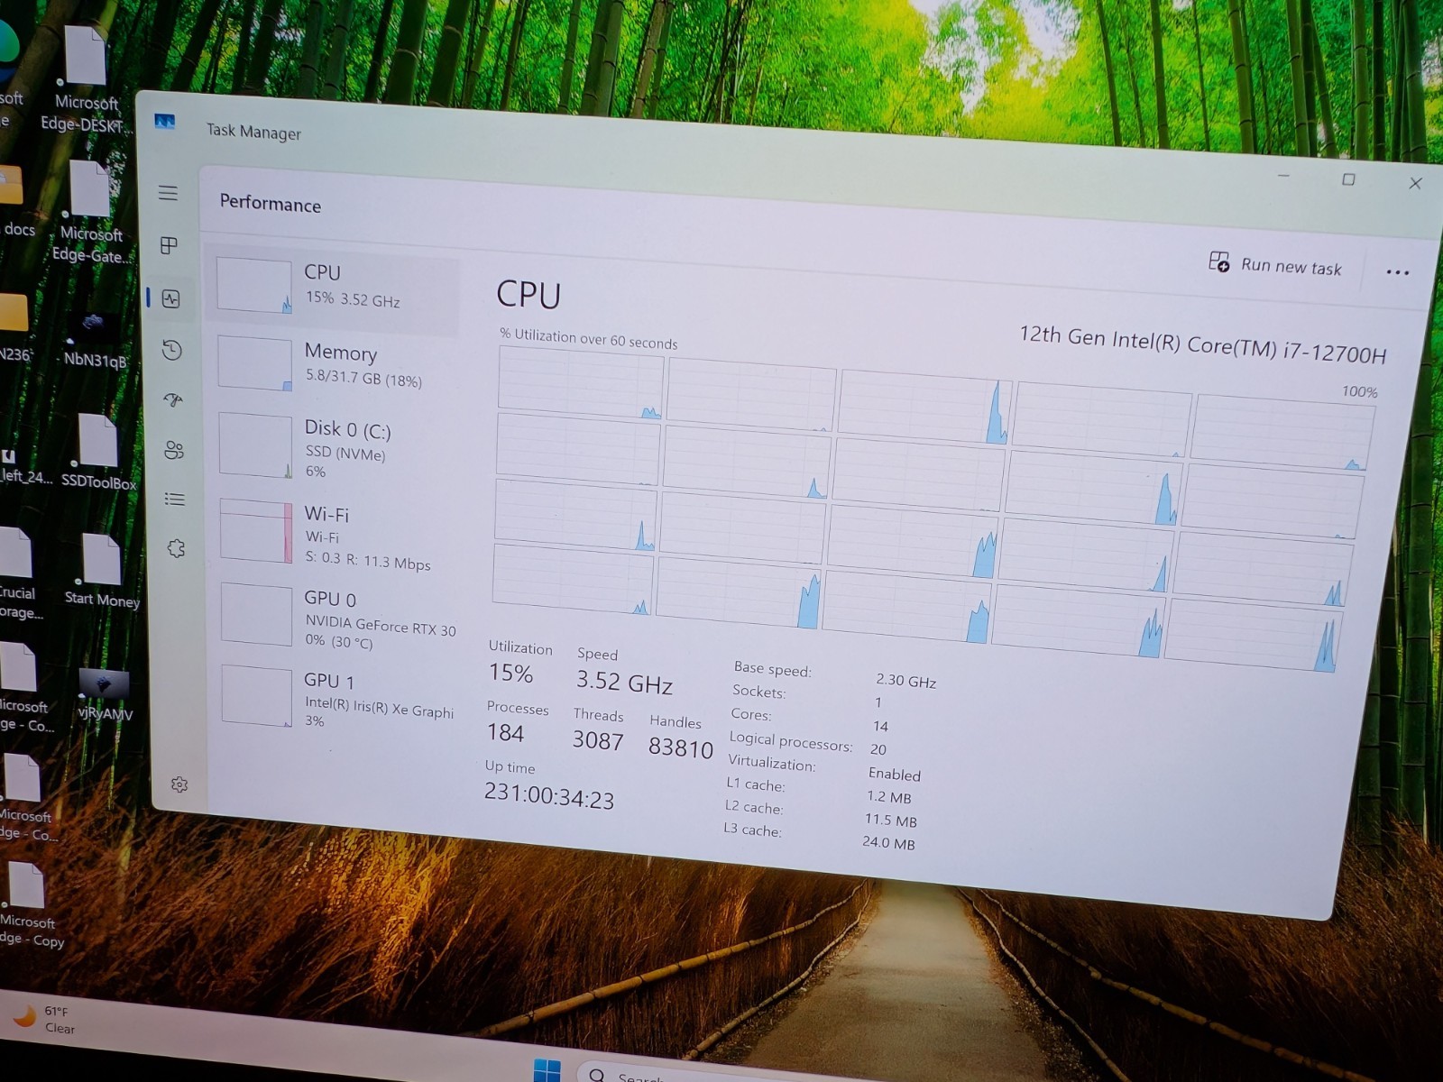Click the Handles count 83810
The image size is (1443, 1082).
point(681,747)
